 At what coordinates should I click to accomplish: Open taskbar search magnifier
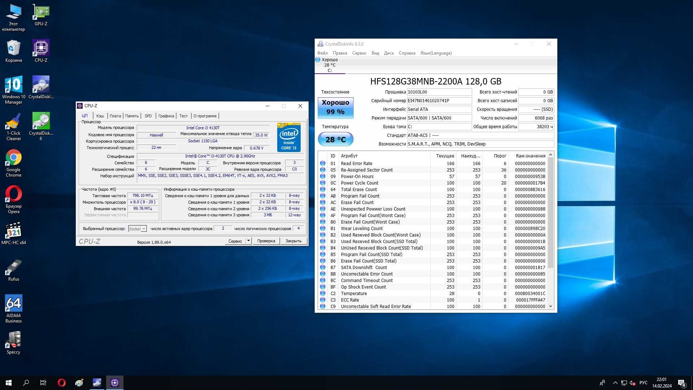tap(26, 383)
